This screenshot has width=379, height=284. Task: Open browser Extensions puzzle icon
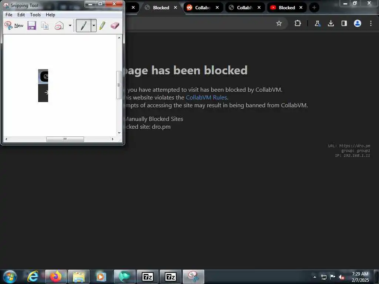[298, 23]
